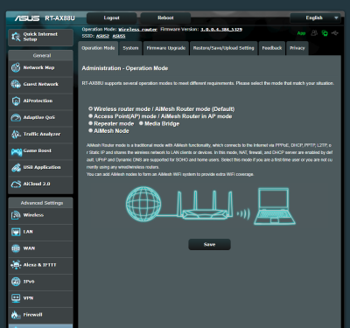The image size is (350, 328).
Task: Click the green network status icon
Action: coord(325,33)
